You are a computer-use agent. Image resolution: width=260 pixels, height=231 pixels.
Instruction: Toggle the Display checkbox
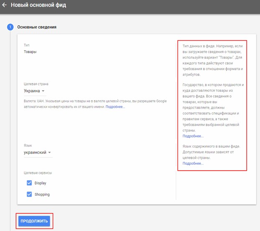coord(29,183)
